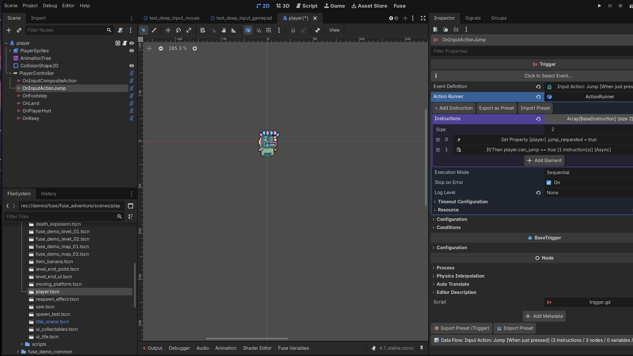
Task: Zoom out with the minus icon
Action: point(161,48)
